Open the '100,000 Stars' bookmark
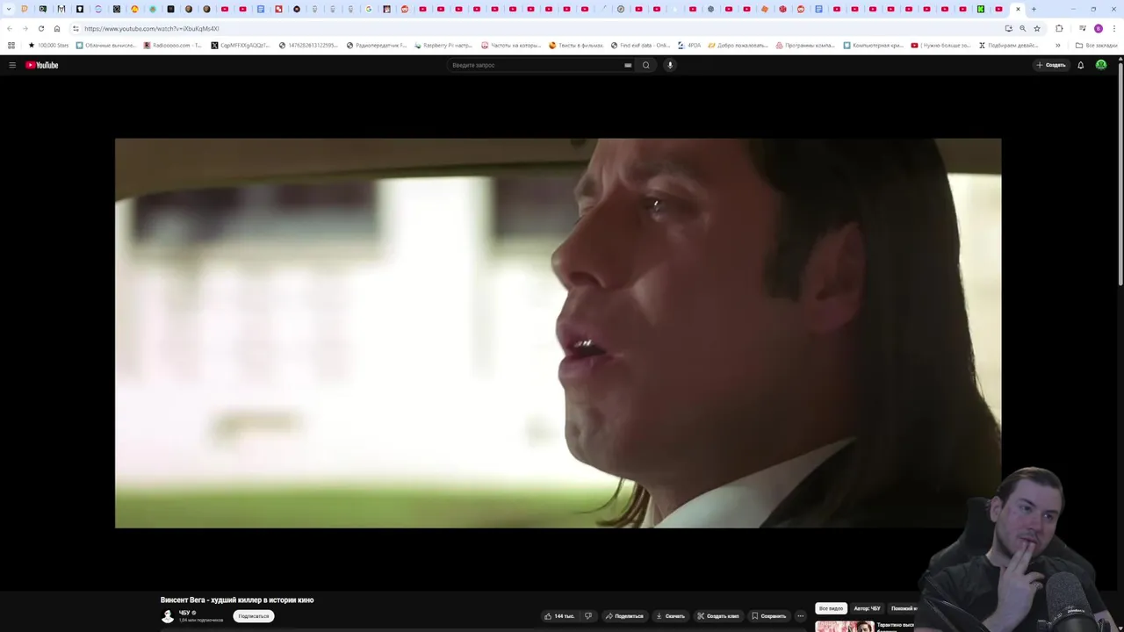 click(48, 45)
